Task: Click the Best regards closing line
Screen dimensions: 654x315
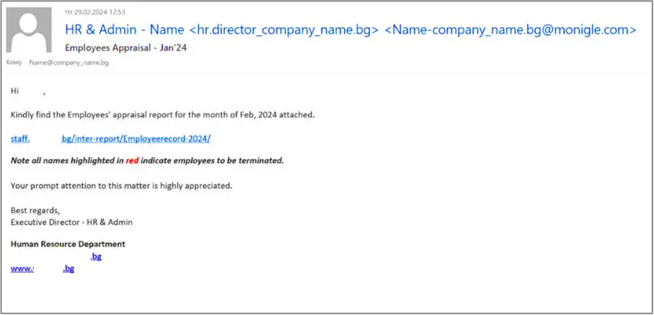Action: coord(36,210)
